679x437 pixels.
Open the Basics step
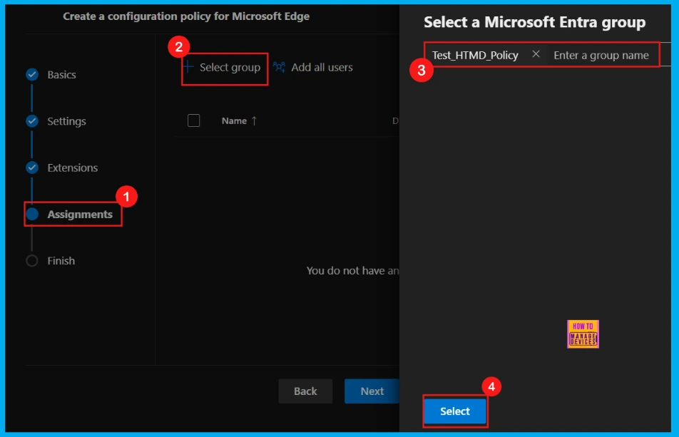pyautogui.click(x=61, y=75)
